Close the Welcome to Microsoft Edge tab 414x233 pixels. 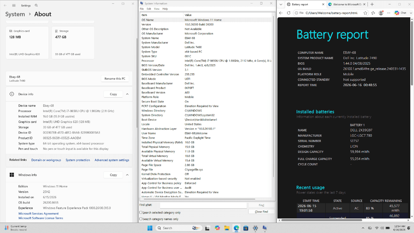click(364, 4)
